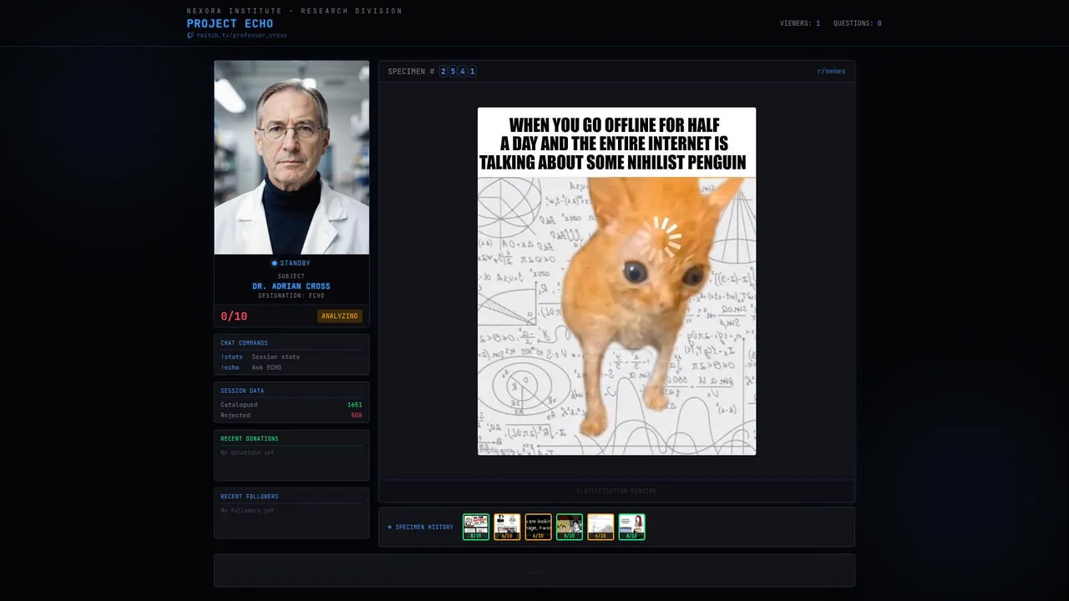Click the CLASSIFICATION PENDING bar
The height and width of the screenshot is (601, 1069).
pos(616,491)
